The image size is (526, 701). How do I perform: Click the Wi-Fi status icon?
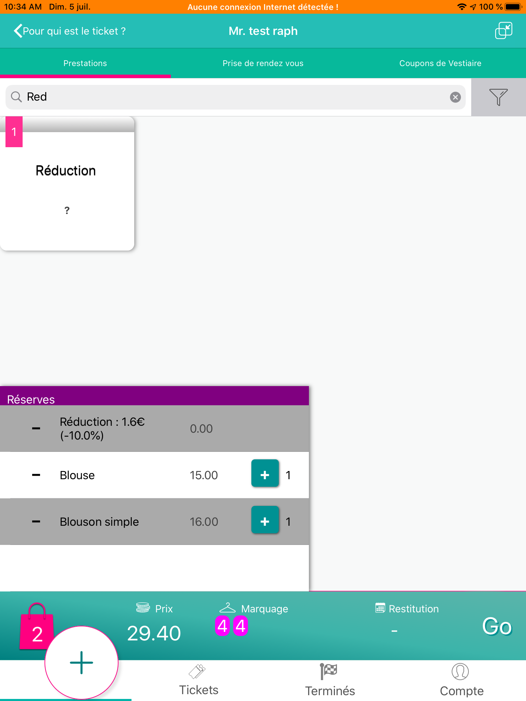(x=462, y=7)
